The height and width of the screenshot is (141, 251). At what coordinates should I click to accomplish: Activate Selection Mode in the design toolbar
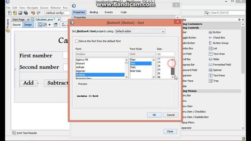(x=40, y=25)
